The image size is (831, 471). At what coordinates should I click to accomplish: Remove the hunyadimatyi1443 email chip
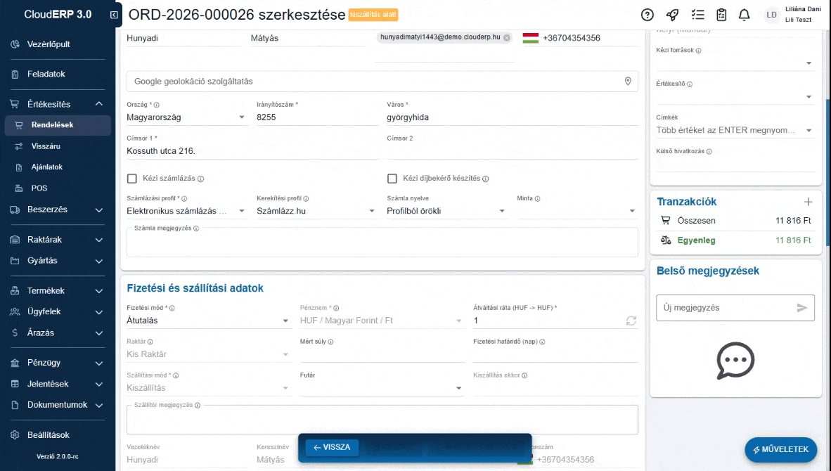click(506, 38)
